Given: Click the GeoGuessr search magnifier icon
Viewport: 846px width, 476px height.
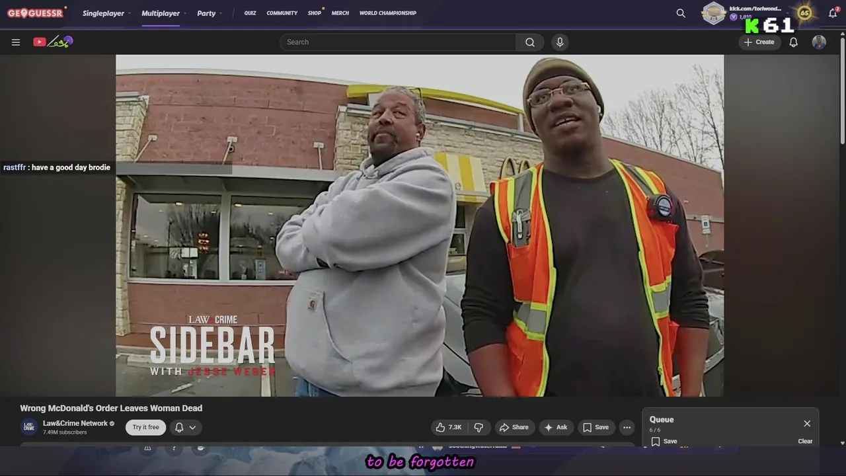Looking at the screenshot, I should (681, 13).
